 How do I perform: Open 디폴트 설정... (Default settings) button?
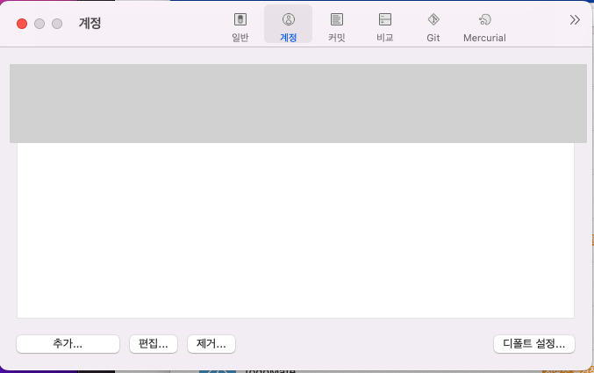534,344
